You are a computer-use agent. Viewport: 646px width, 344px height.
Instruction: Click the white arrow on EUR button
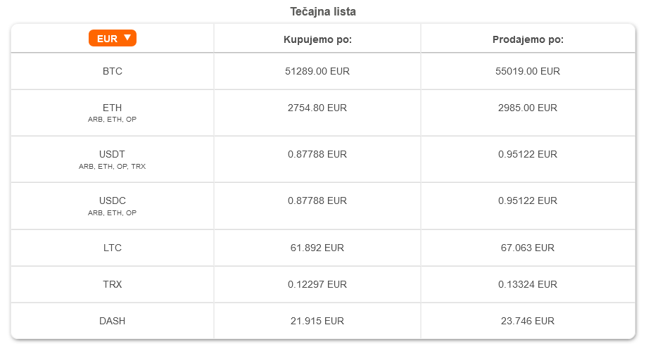click(x=127, y=38)
